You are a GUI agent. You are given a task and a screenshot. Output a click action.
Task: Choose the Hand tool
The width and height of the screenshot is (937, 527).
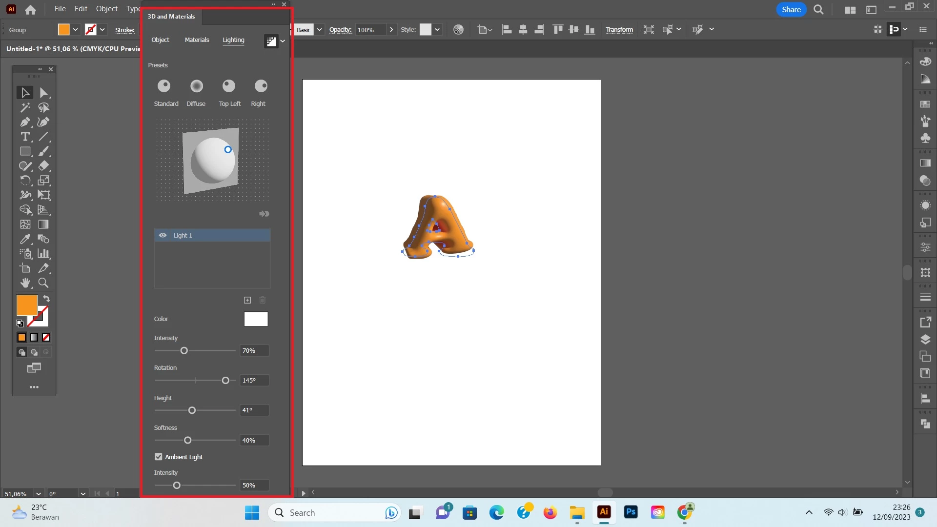click(25, 283)
